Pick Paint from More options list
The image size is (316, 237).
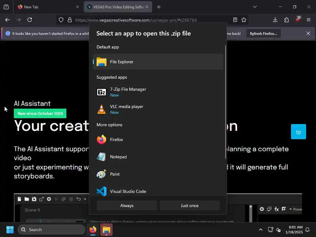[x=158, y=174]
